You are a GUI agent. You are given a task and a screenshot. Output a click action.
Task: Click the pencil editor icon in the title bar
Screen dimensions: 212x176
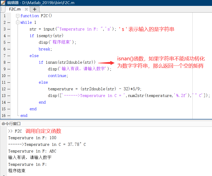[x=3, y=3]
